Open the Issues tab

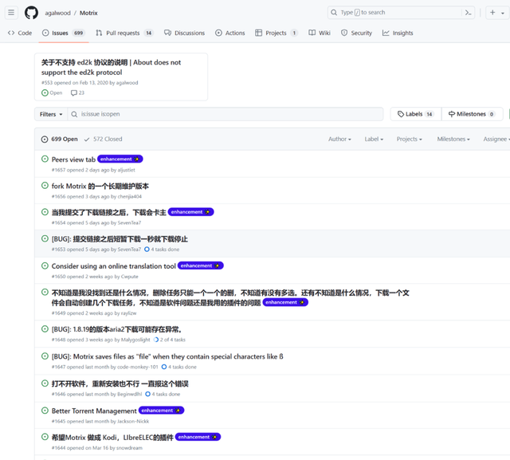[64, 33]
